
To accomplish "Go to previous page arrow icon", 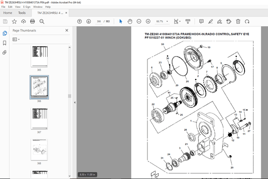I will click(x=80, y=21).
